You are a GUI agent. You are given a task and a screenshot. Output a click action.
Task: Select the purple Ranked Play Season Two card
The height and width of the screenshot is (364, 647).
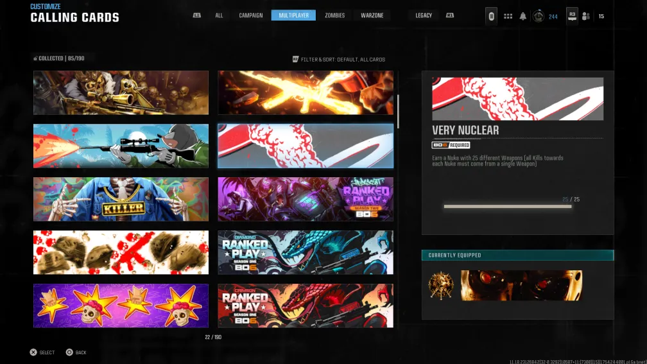click(306, 199)
